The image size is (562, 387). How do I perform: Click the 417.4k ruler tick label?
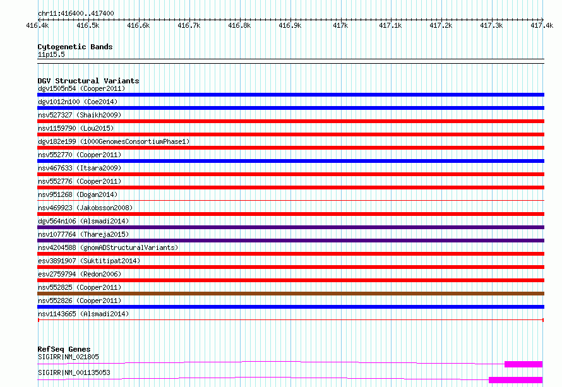(x=542, y=25)
